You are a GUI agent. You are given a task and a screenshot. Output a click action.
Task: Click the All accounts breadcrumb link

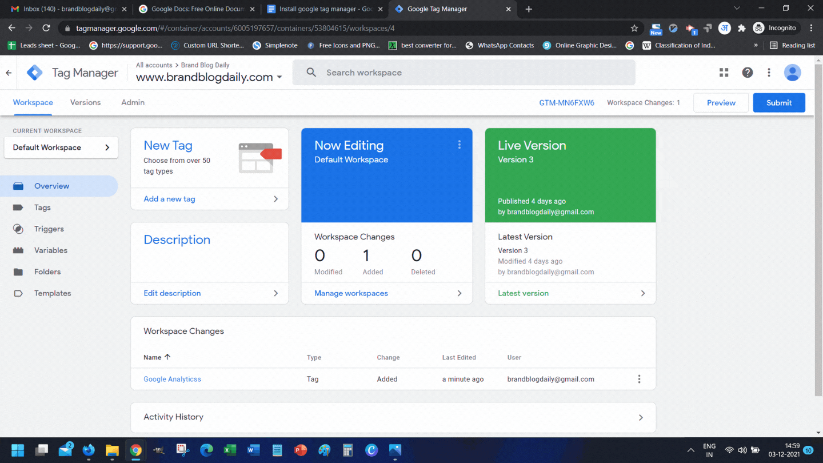154,65
